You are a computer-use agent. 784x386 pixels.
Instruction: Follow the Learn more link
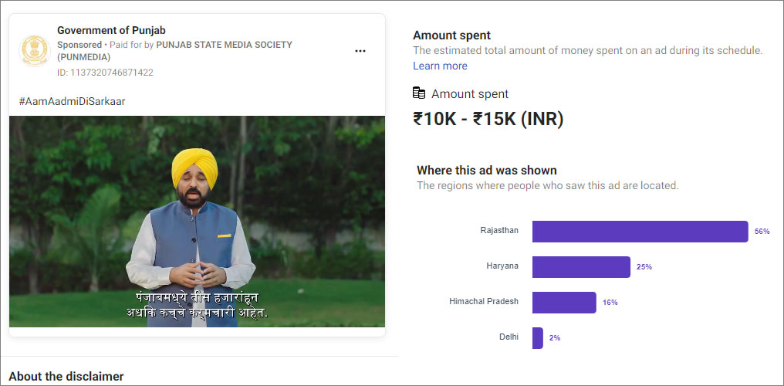point(440,66)
